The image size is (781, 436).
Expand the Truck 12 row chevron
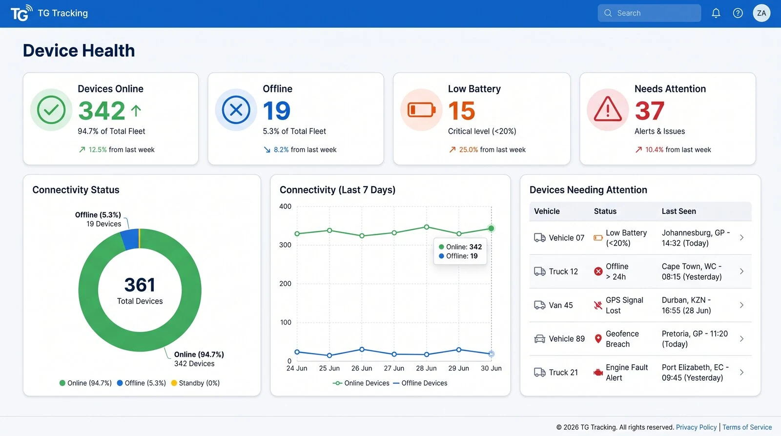point(741,271)
